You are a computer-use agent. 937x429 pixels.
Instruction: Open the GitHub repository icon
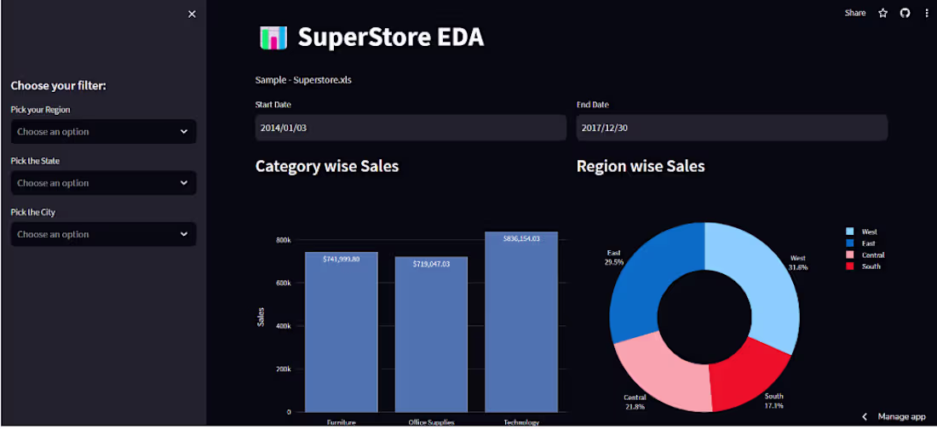[x=905, y=13]
